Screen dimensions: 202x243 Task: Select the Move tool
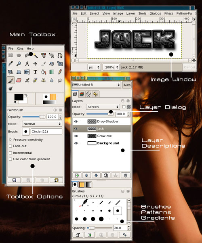pos(36,63)
